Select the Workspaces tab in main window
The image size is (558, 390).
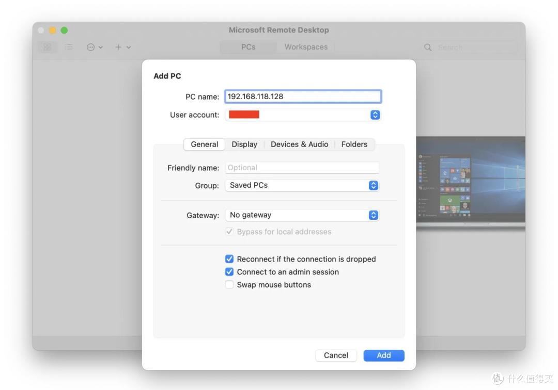pyautogui.click(x=306, y=47)
